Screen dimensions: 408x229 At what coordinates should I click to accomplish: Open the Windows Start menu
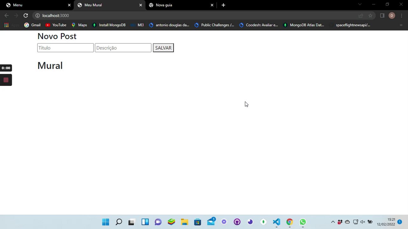click(x=105, y=222)
